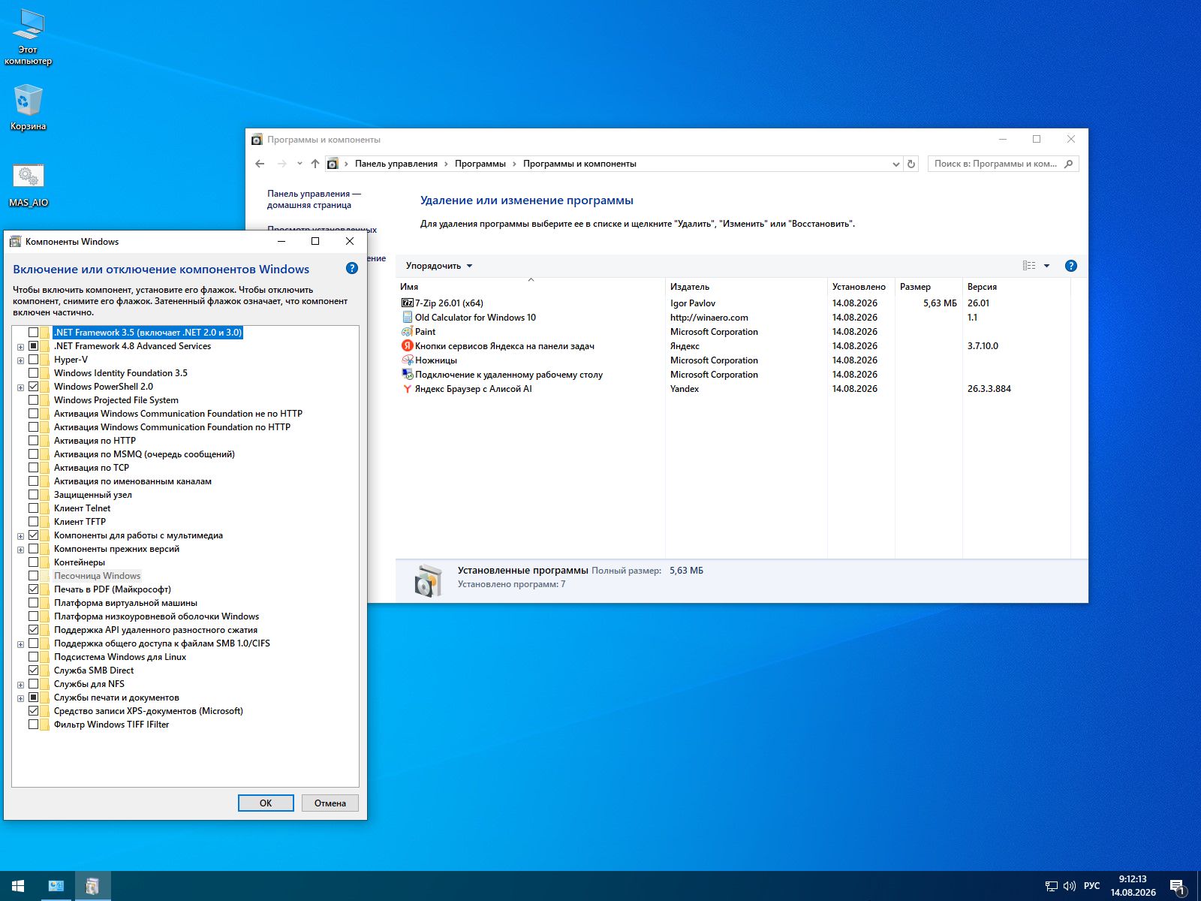Enable Клиент TFTP checkbox
Viewport: 1201px width, 901px height.
click(x=34, y=522)
